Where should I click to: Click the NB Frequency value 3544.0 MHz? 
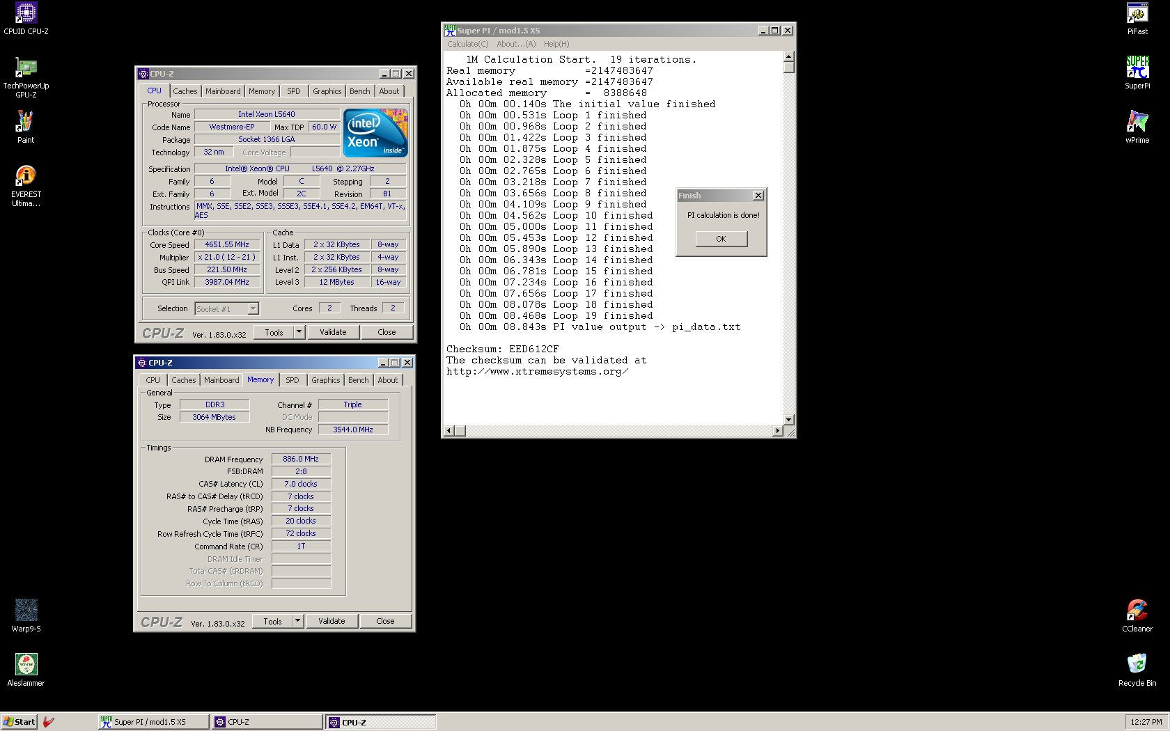[353, 430]
